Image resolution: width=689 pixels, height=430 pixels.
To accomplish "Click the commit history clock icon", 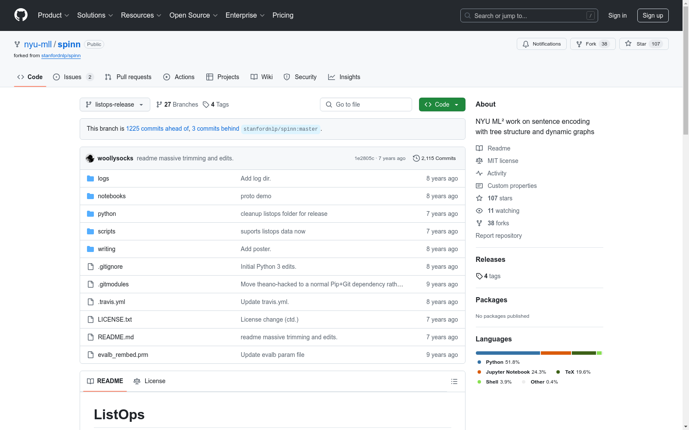I will [416, 158].
